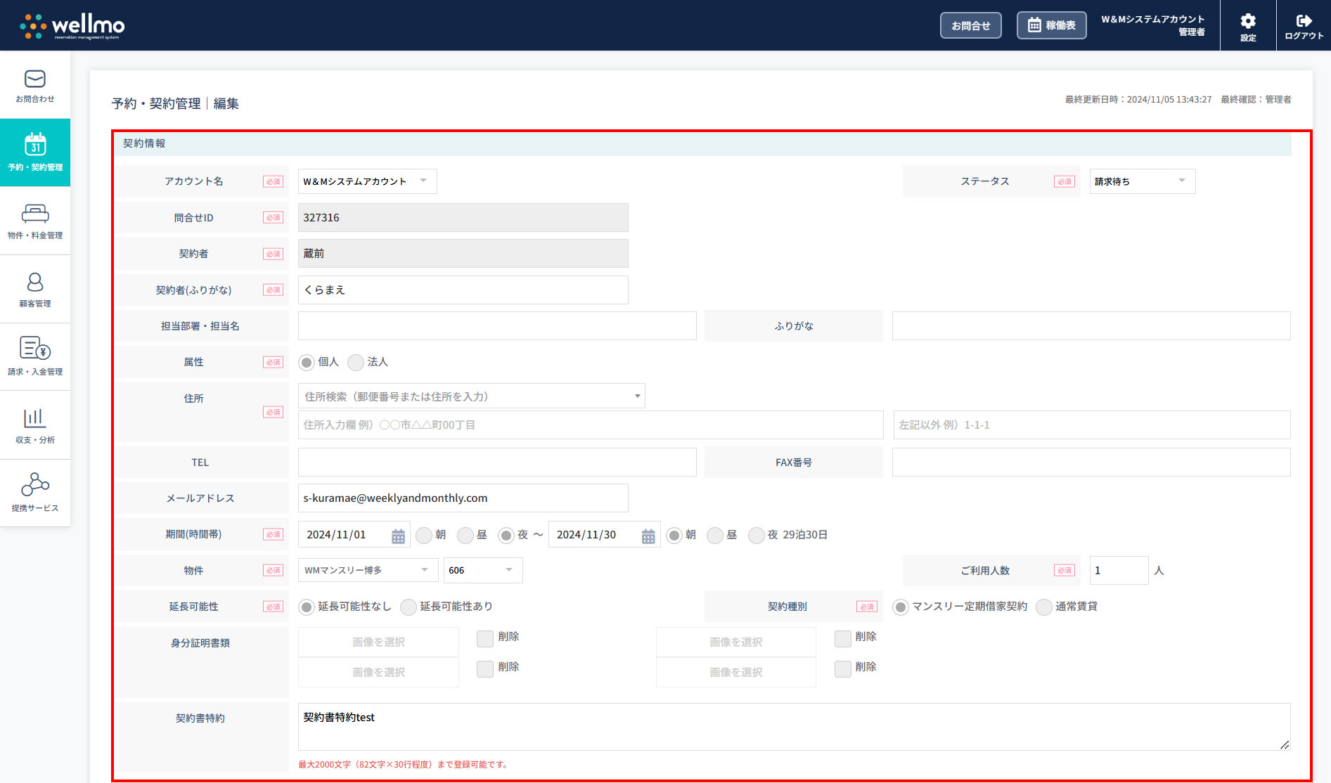This screenshot has height=783, width=1331.
Task: Open 予約・契約管理 calendar sidebar icon
Action: (x=35, y=143)
